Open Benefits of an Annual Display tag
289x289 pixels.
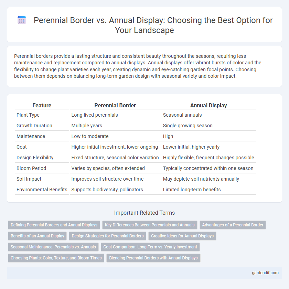[38, 236]
